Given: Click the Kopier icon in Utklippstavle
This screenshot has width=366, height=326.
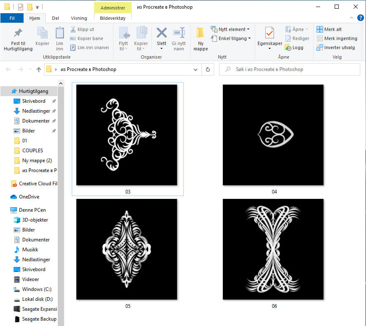Looking at the screenshot, I should pyautogui.click(x=42, y=33).
